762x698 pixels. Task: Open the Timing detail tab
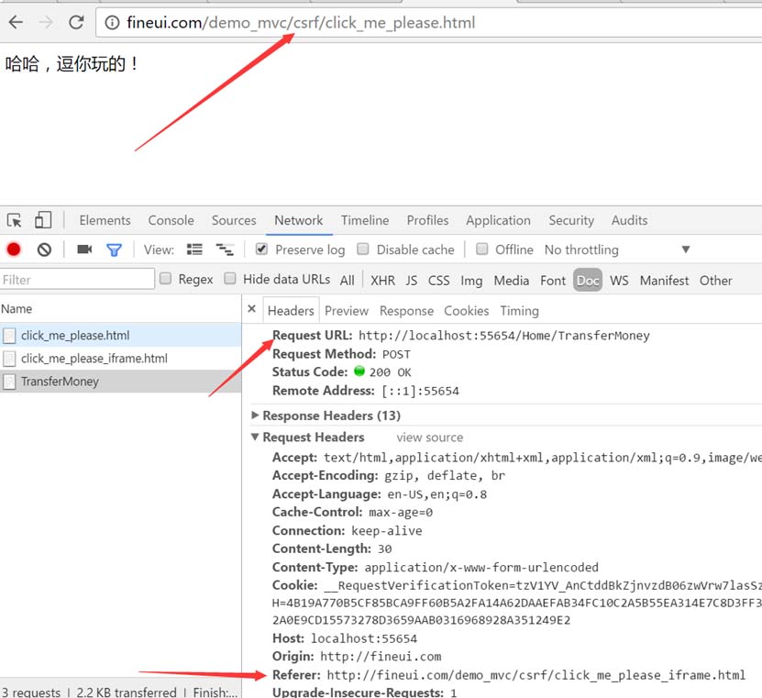(x=520, y=311)
